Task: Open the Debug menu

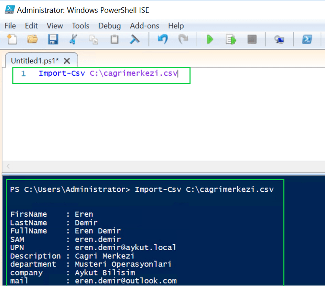Action: (x=109, y=26)
